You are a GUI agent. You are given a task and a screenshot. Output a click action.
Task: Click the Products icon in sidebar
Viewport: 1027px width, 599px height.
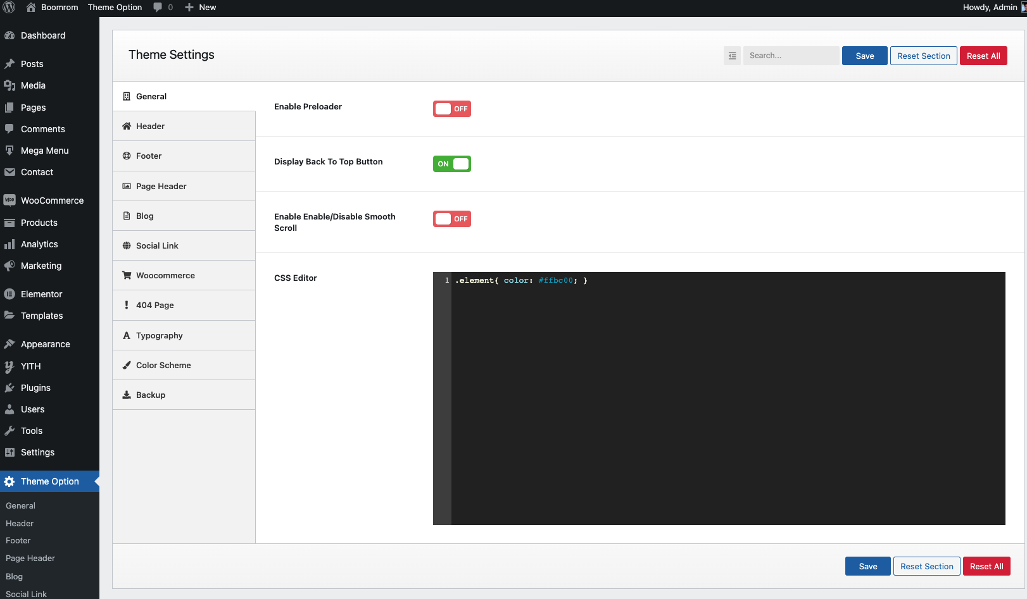pos(9,223)
